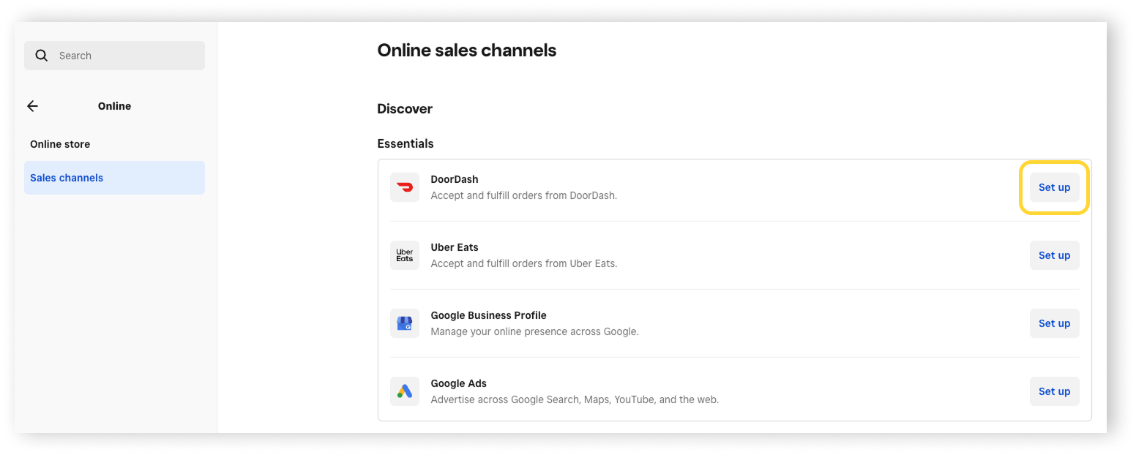The height and width of the screenshot is (455, 1136).
Task: Click the Google Business Profile title
Action: (489, 315)
